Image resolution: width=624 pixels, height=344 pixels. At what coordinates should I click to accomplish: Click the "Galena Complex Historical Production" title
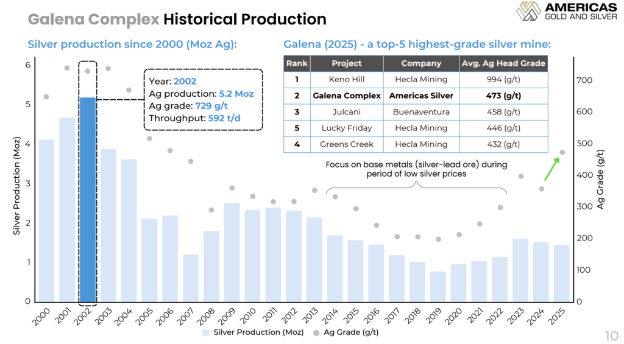tap(177, 19)
